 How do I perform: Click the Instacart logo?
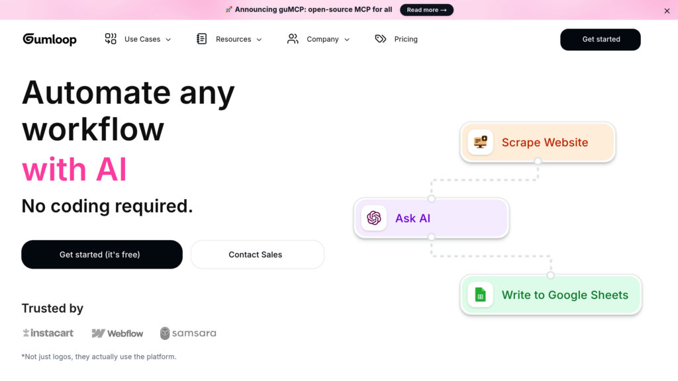[47, 333]
